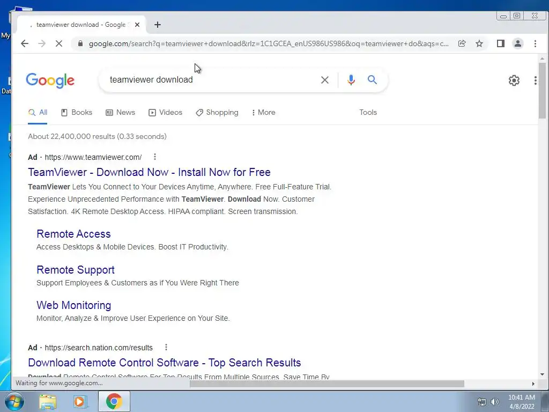Switch to Shopping results tab
Viewport: 549px width, 412px height.
[217, 113]
